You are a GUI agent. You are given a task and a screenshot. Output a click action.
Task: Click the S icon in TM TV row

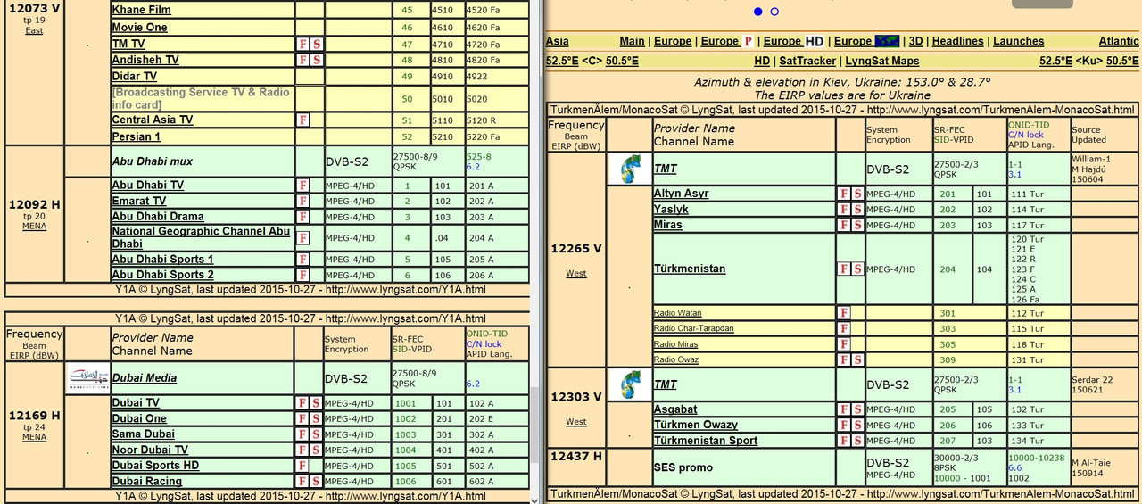[x=317, y=44]
